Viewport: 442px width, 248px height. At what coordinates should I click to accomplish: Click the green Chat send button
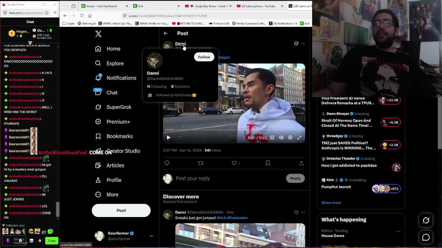[x=52, y=241]
